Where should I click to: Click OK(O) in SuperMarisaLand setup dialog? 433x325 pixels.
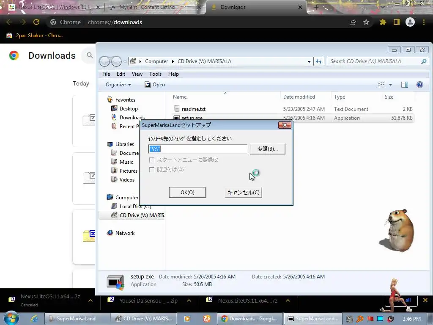click(187, 193)
